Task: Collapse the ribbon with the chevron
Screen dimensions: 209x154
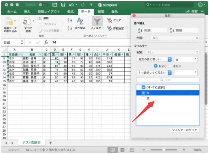Action: click(x=202, y=12)
